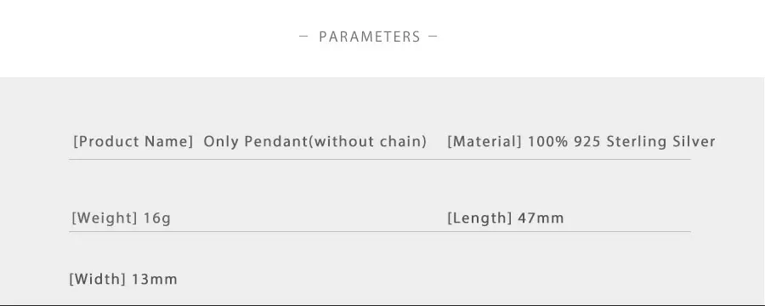
Task: Click the 16g weight value
Action: pos(157,218)
